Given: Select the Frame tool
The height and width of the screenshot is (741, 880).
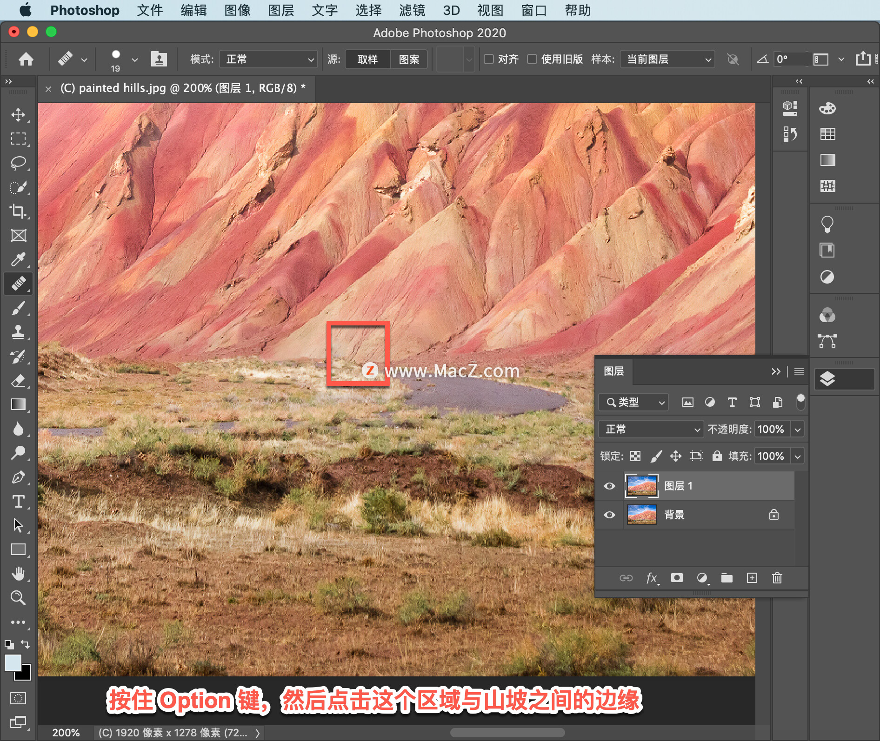Looking at the screenshot, I should pos(18,235).
